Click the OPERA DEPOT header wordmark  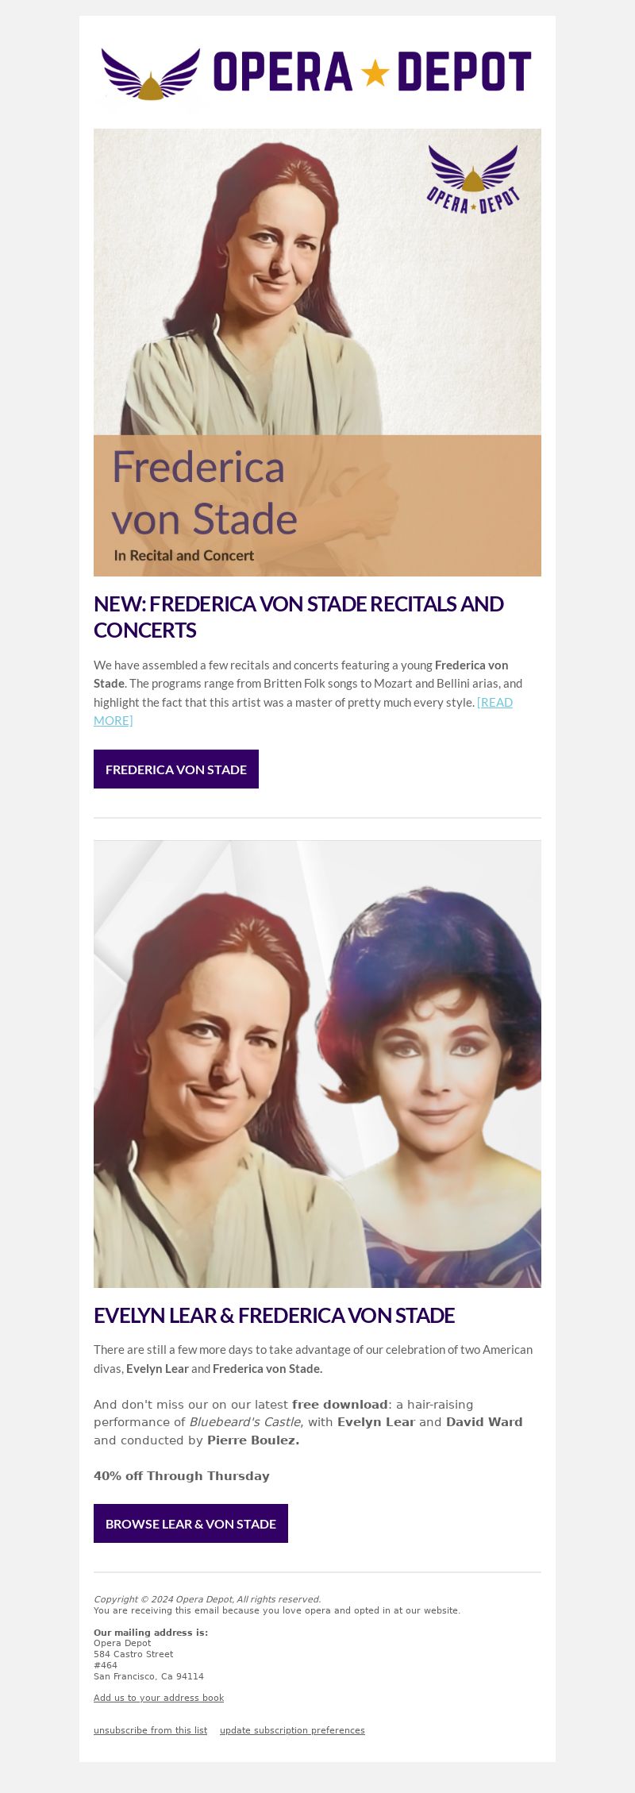(372, 71)
